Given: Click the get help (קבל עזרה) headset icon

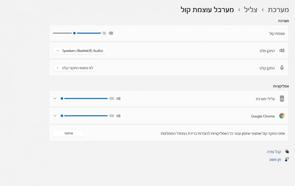Looking at the screenshot, I should (287, 151).
